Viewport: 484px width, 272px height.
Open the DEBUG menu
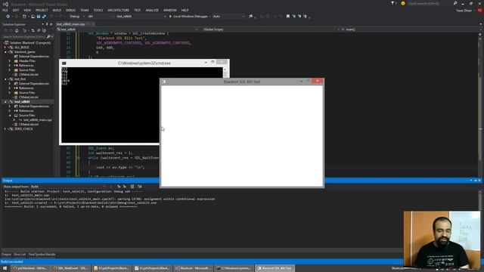point(70,10)
